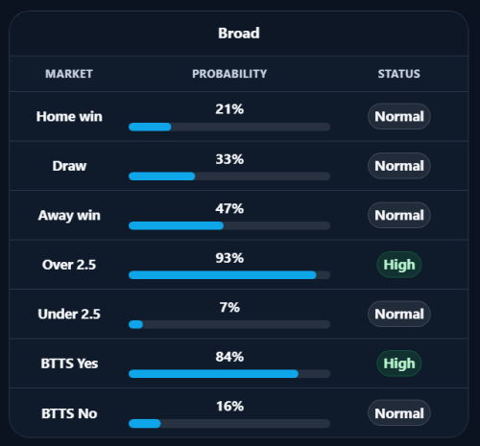Click the Home win Normal status badge
This screenshot has height=446, width=480.
pos(399,116)
